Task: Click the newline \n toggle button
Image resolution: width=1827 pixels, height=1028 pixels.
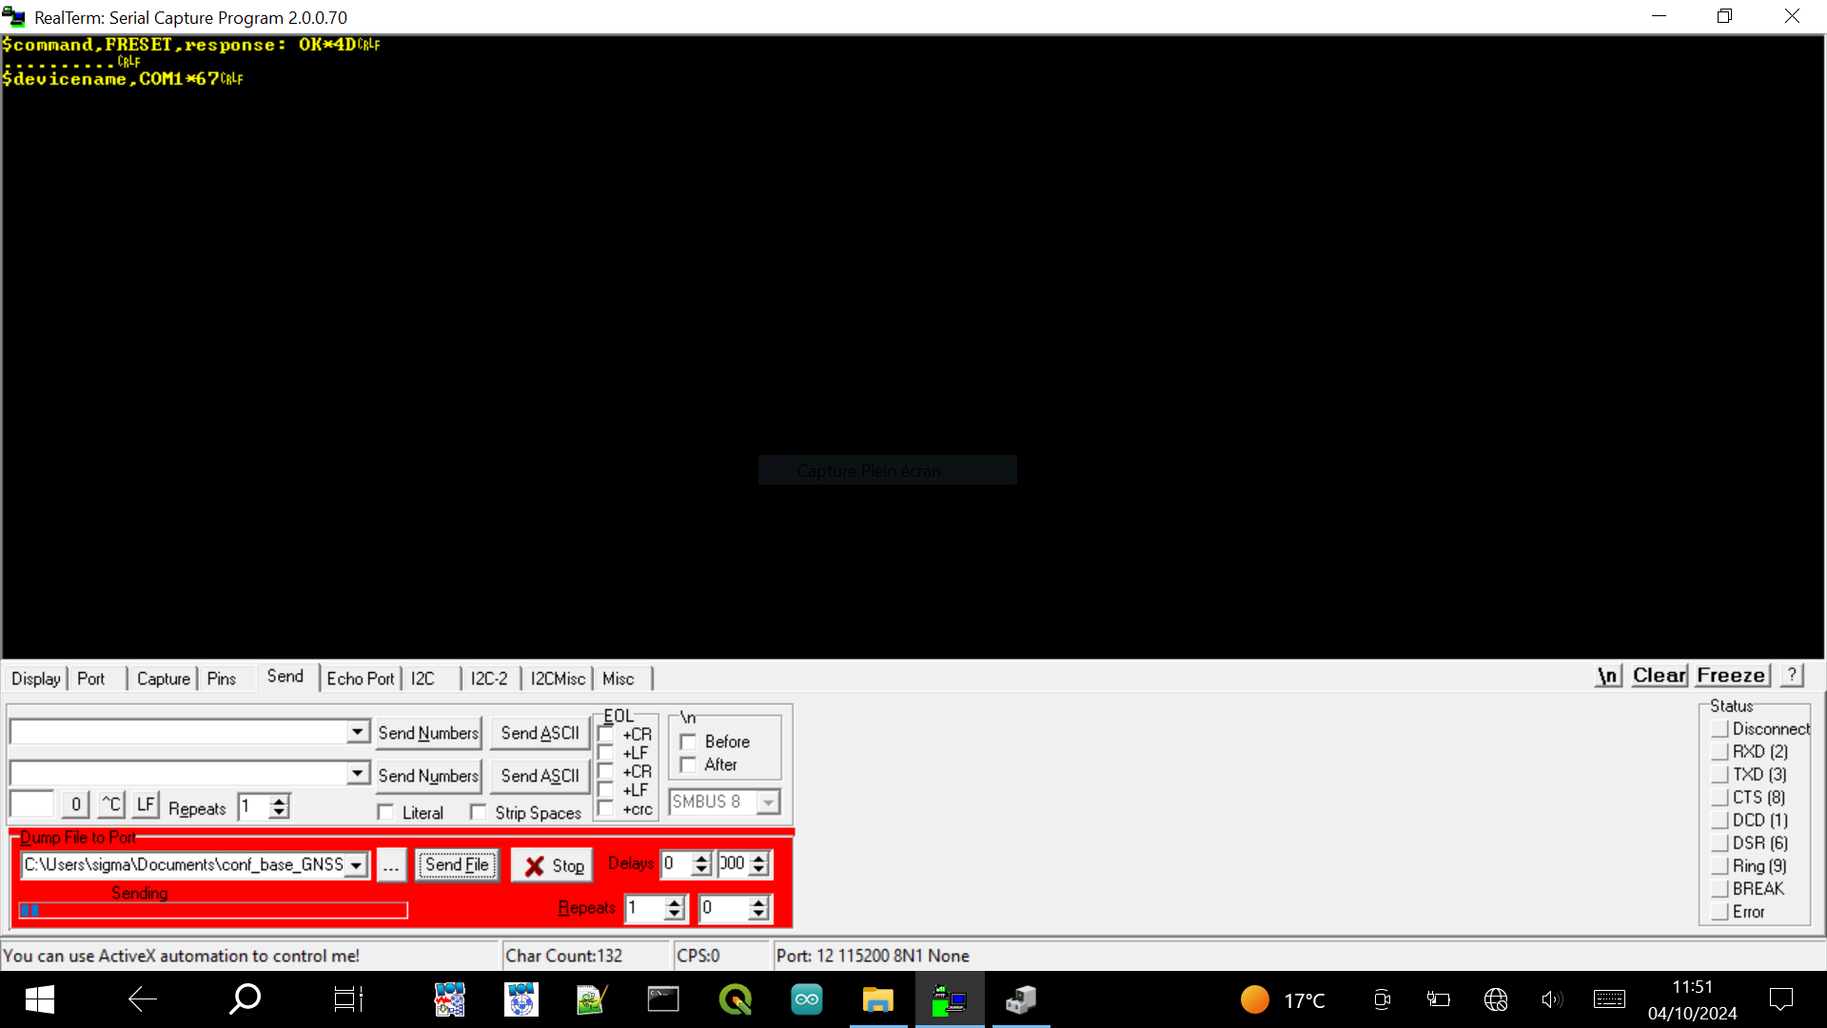Action: click(x=1607, y=676)
